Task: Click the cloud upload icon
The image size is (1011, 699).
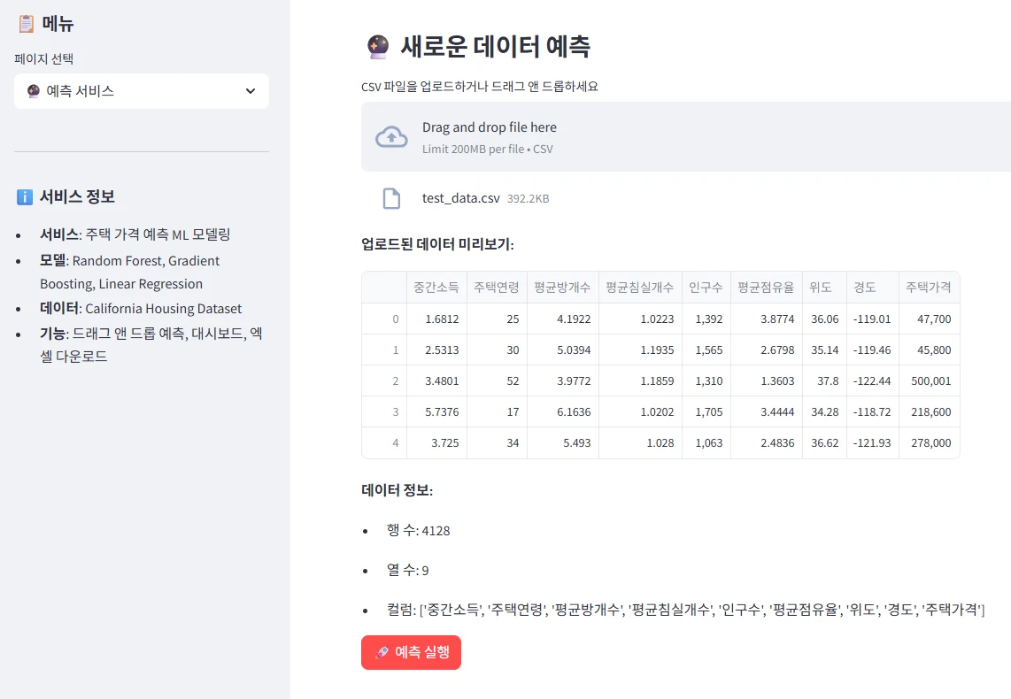Action: click(391, 136)
